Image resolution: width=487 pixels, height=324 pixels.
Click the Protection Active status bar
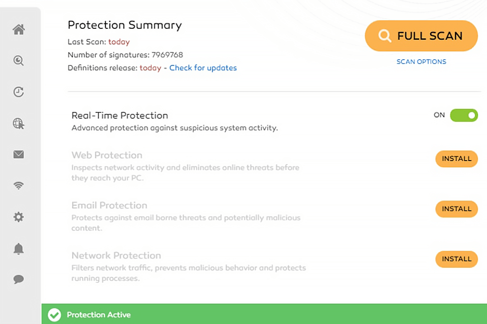coord(254,315)
